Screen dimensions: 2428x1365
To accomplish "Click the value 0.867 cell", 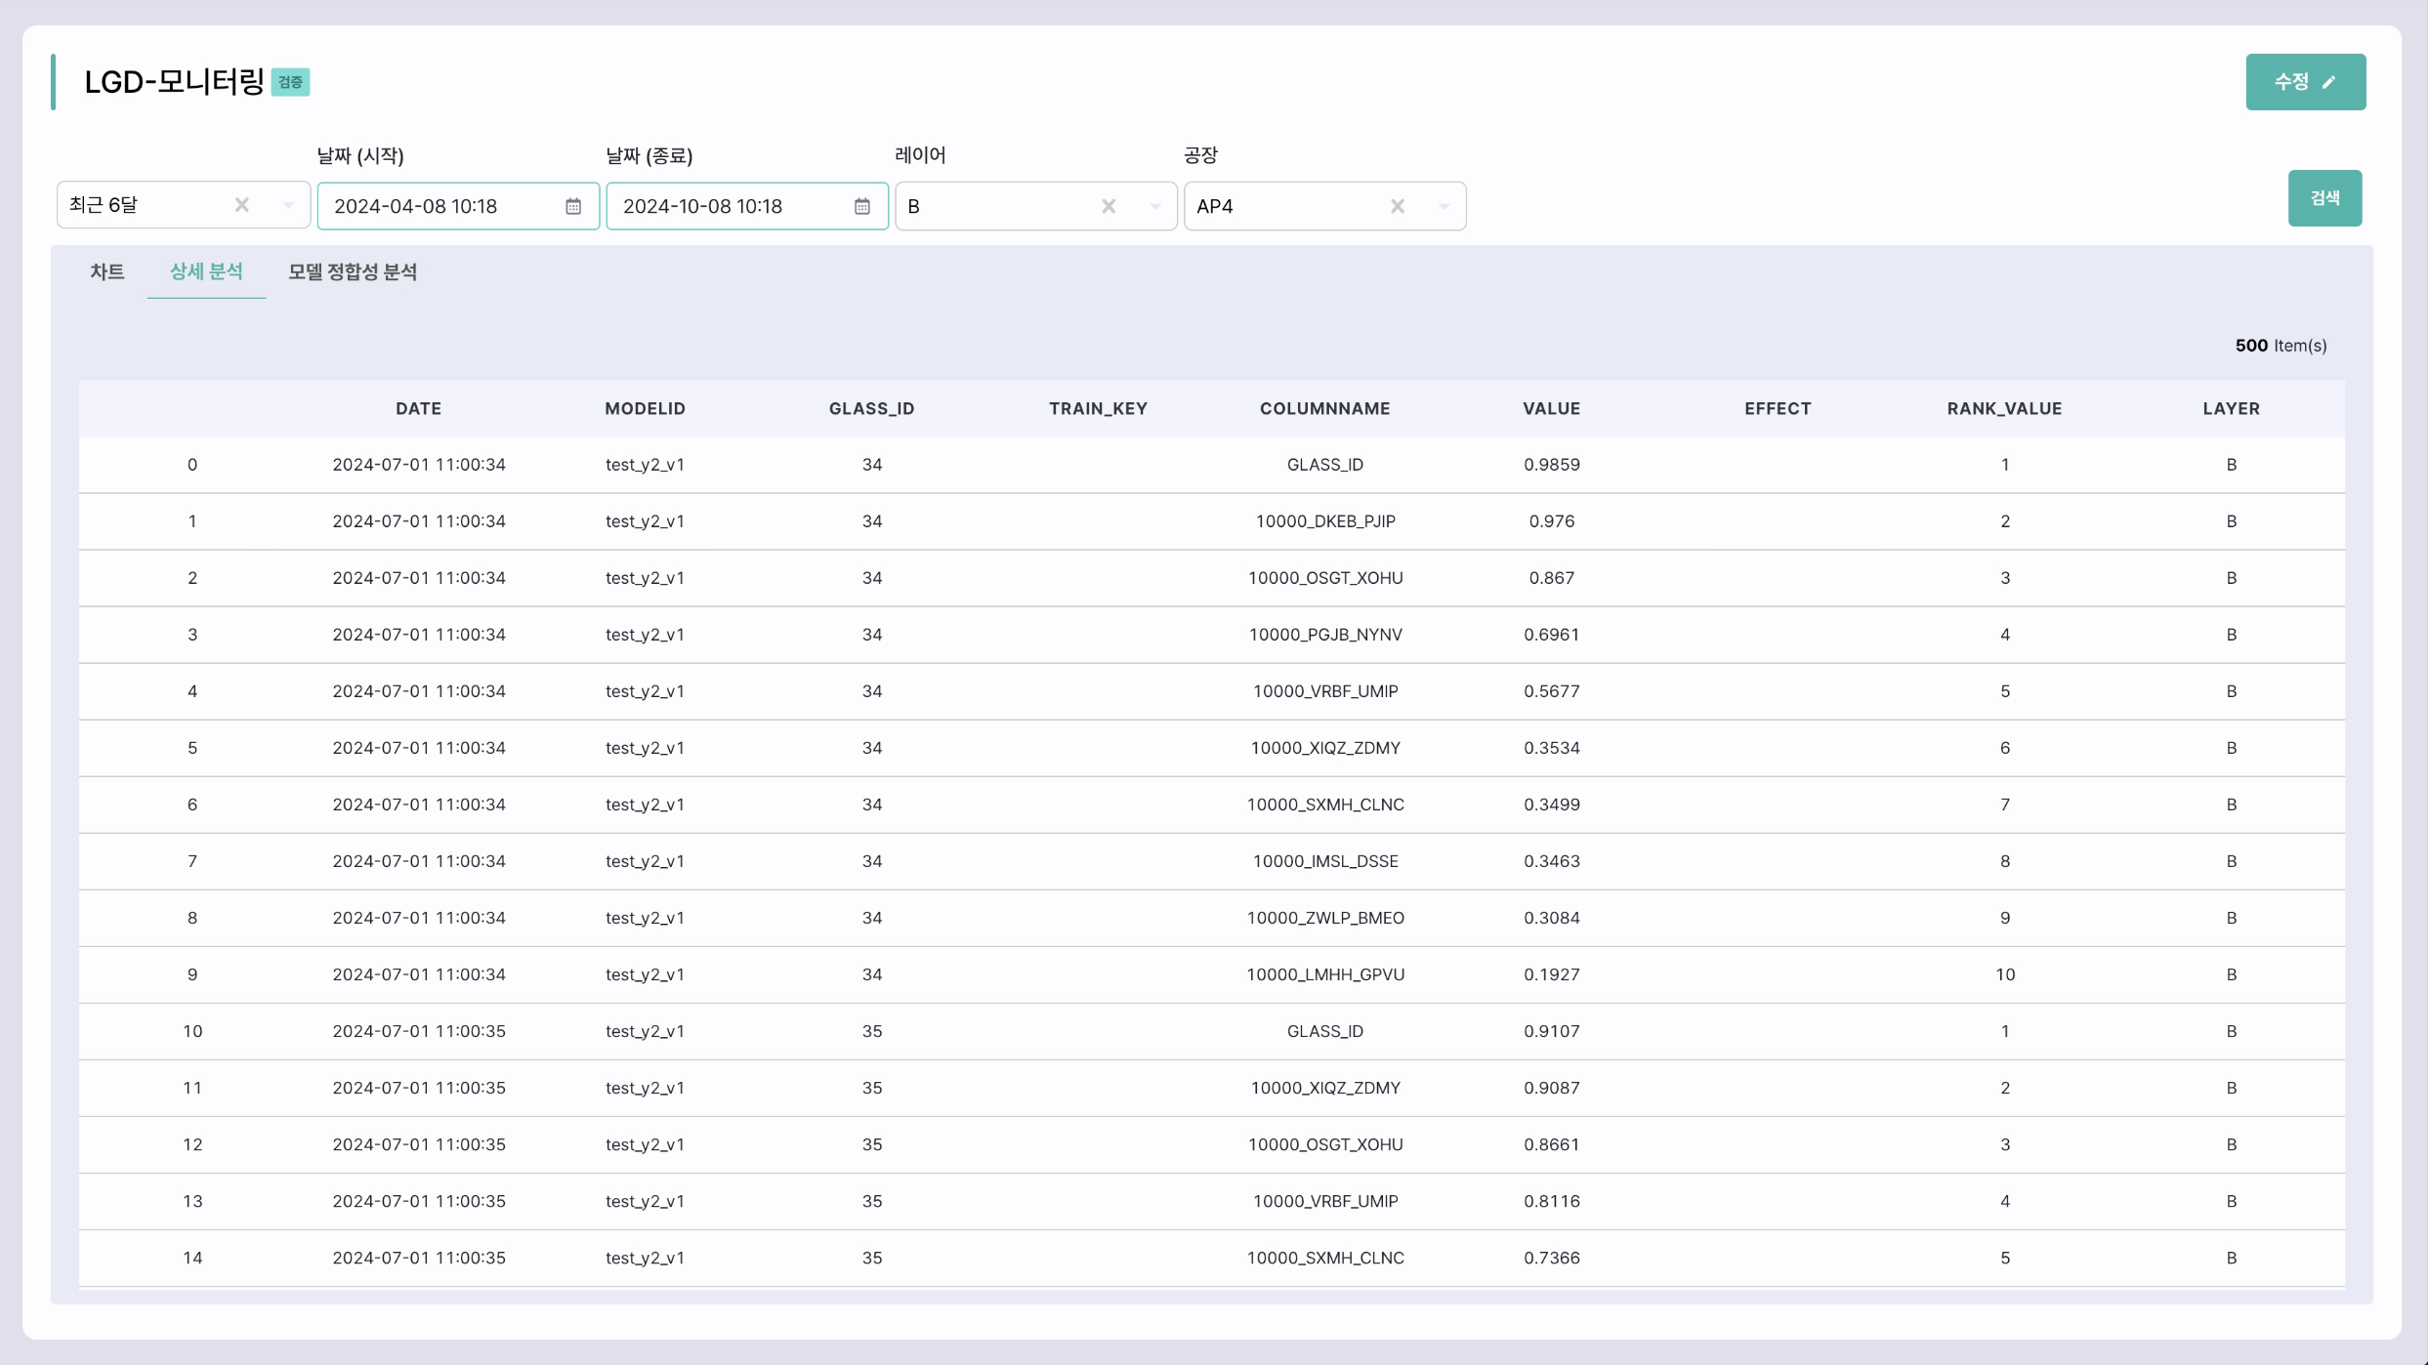I will (1551, 577).
